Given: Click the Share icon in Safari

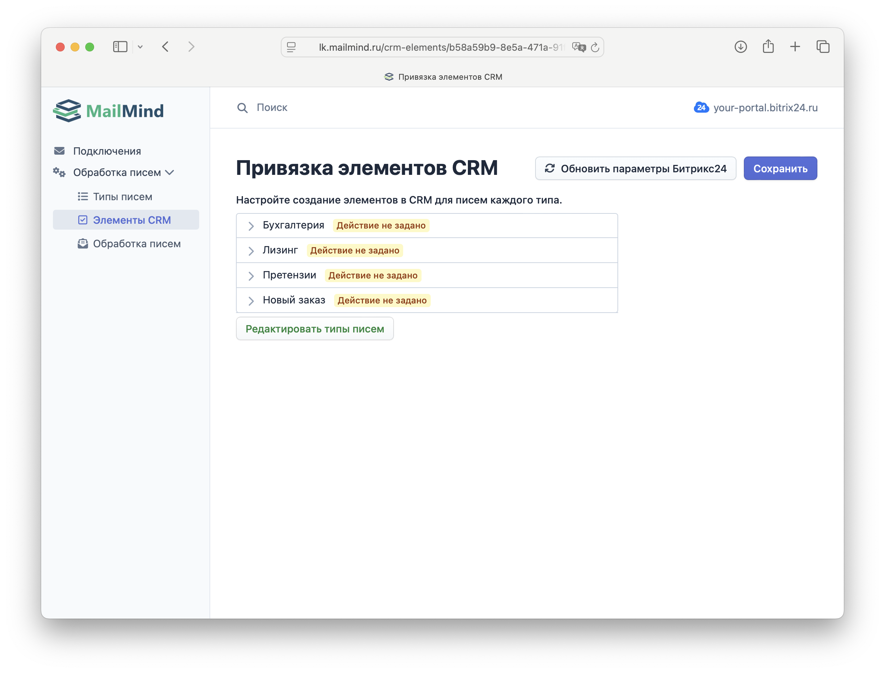Looking at the screenshot, I should tap(768, 47).
